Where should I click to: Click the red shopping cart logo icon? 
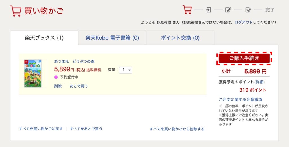click(16, 11)
